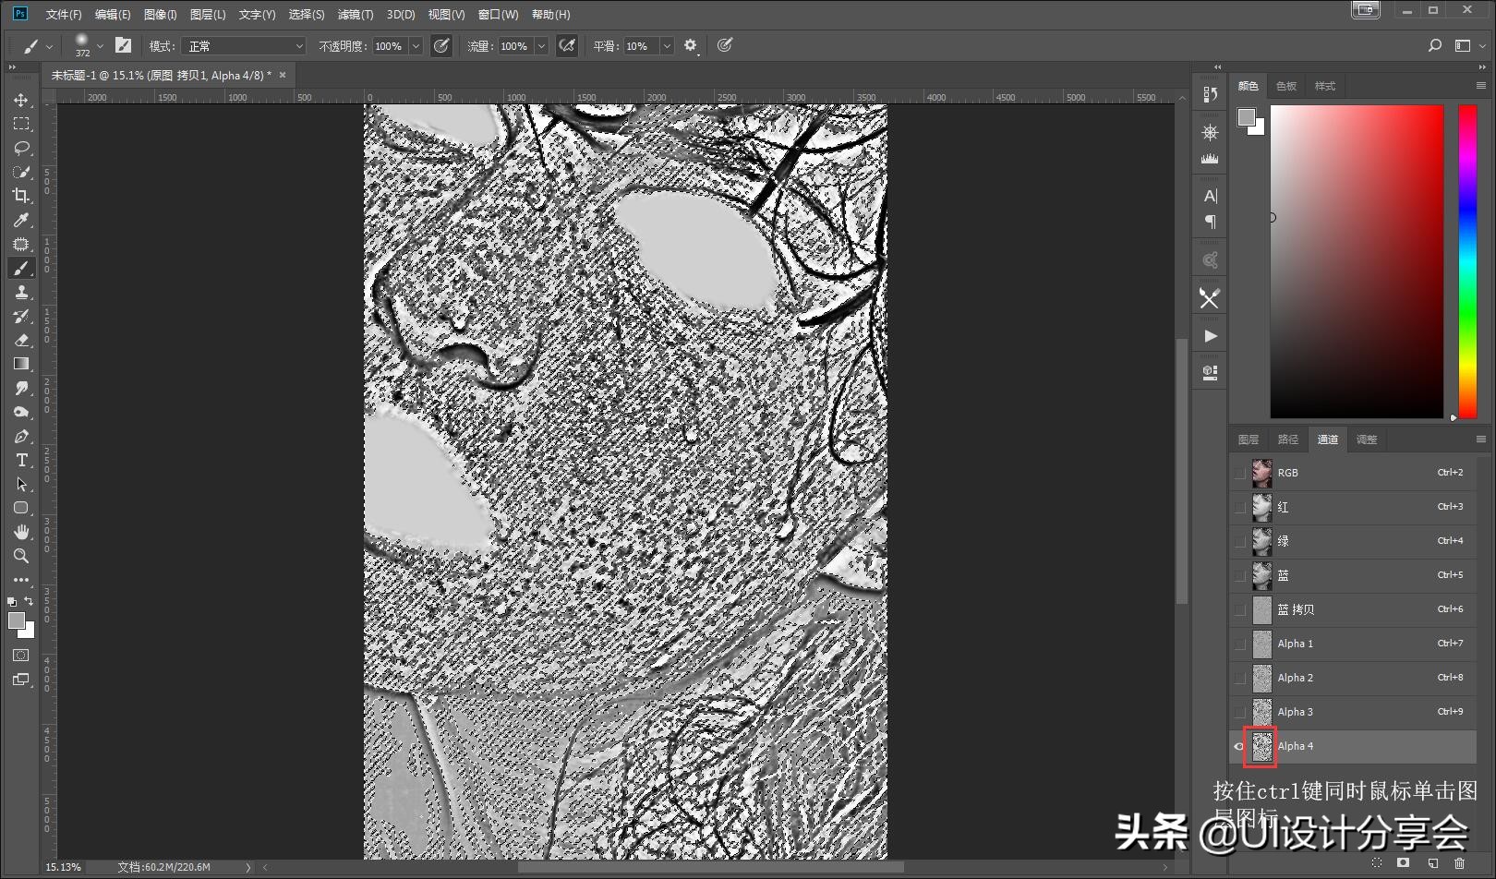Open the 滤镜 menu
This screenshot has height=879, width=1496.
[x=356, y=14]
